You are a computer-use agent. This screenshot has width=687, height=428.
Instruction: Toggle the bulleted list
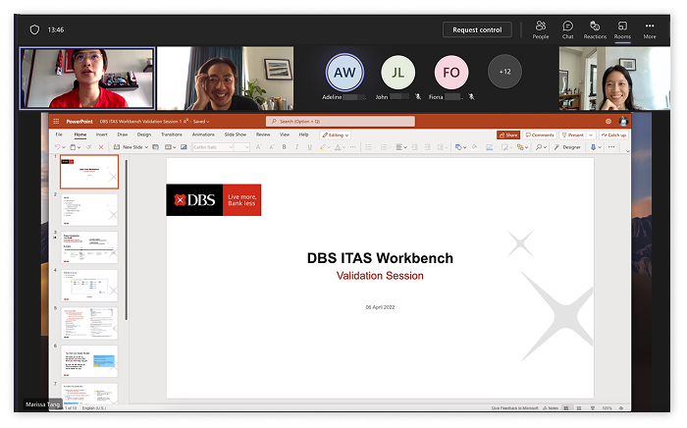(x=368, y=147)
